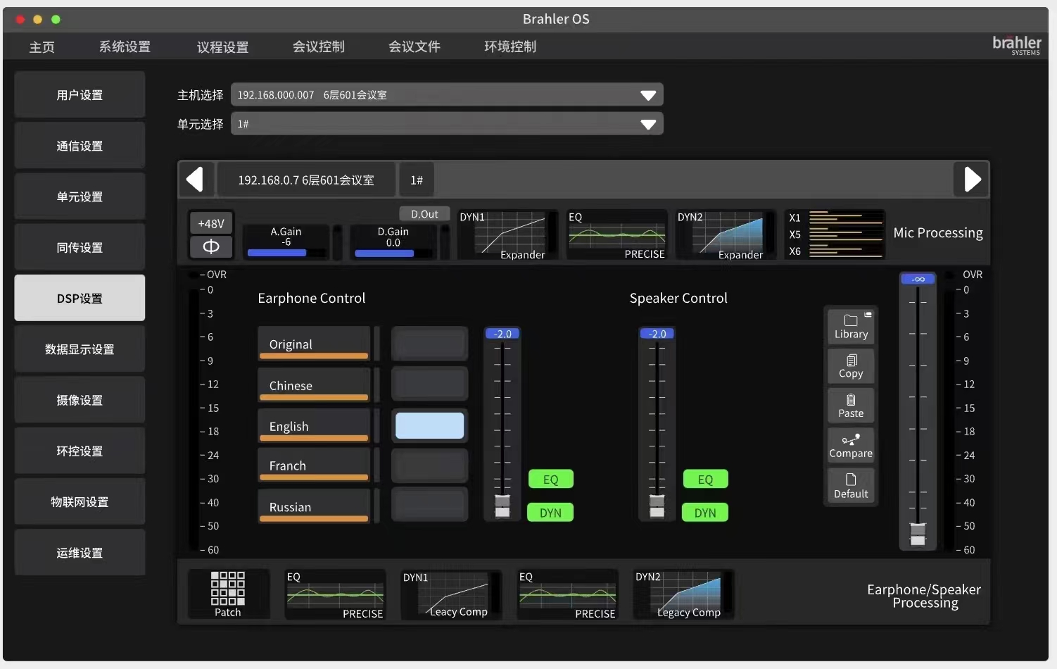Viewport: 1057px width, 669px height.
Task: Open the X1 X5 X6 routing display
Action: coord(835,235)
